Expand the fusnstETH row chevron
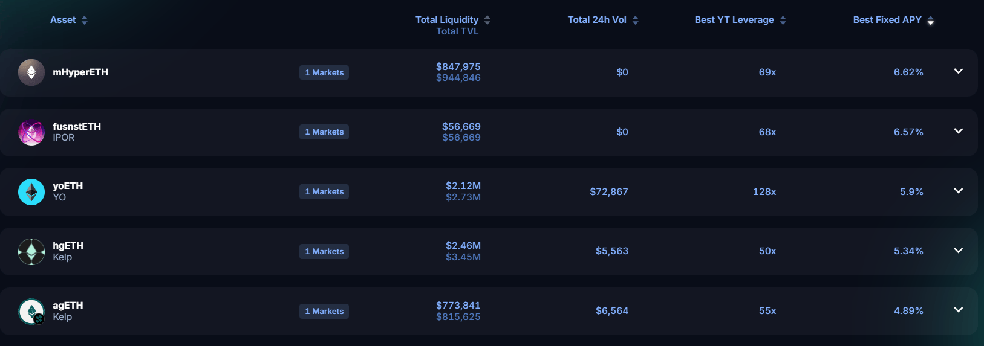 click(x=959, y=131)
